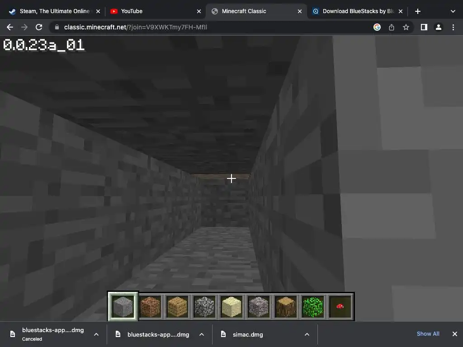Select the wood log block in hotbar
This screenshot has height=347, width=463.
286,307
